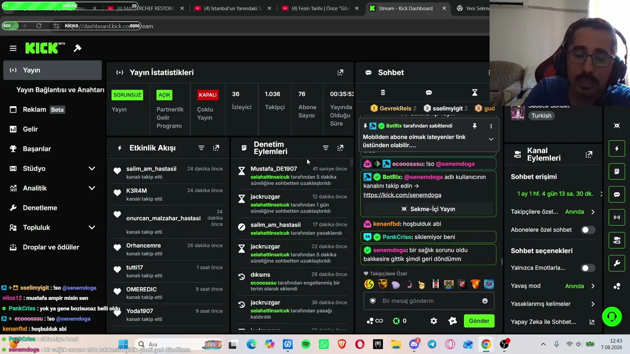Open Droplar ve ödüller sidebar item
630x354 pixels.
click(52, 247)
